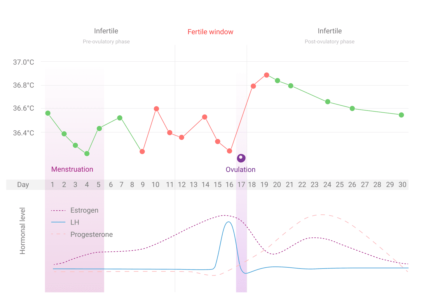
Task: Click the red data point at day 14
Action: coord(205,117)
